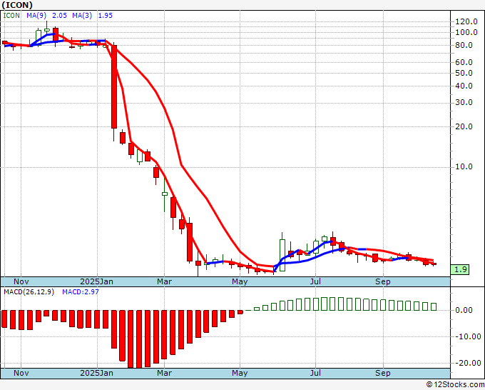Viewport: 485px width, 390px height.
Task: Click the 10.0 price axis label
Action: pyautogui.click(x=464, y=166)
